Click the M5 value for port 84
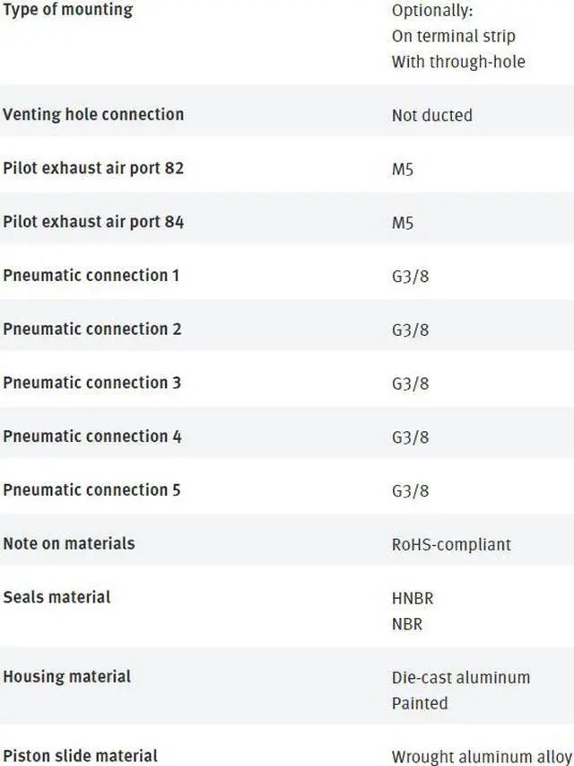The height and width of the screenshot is (766, 574). point(403,224)
